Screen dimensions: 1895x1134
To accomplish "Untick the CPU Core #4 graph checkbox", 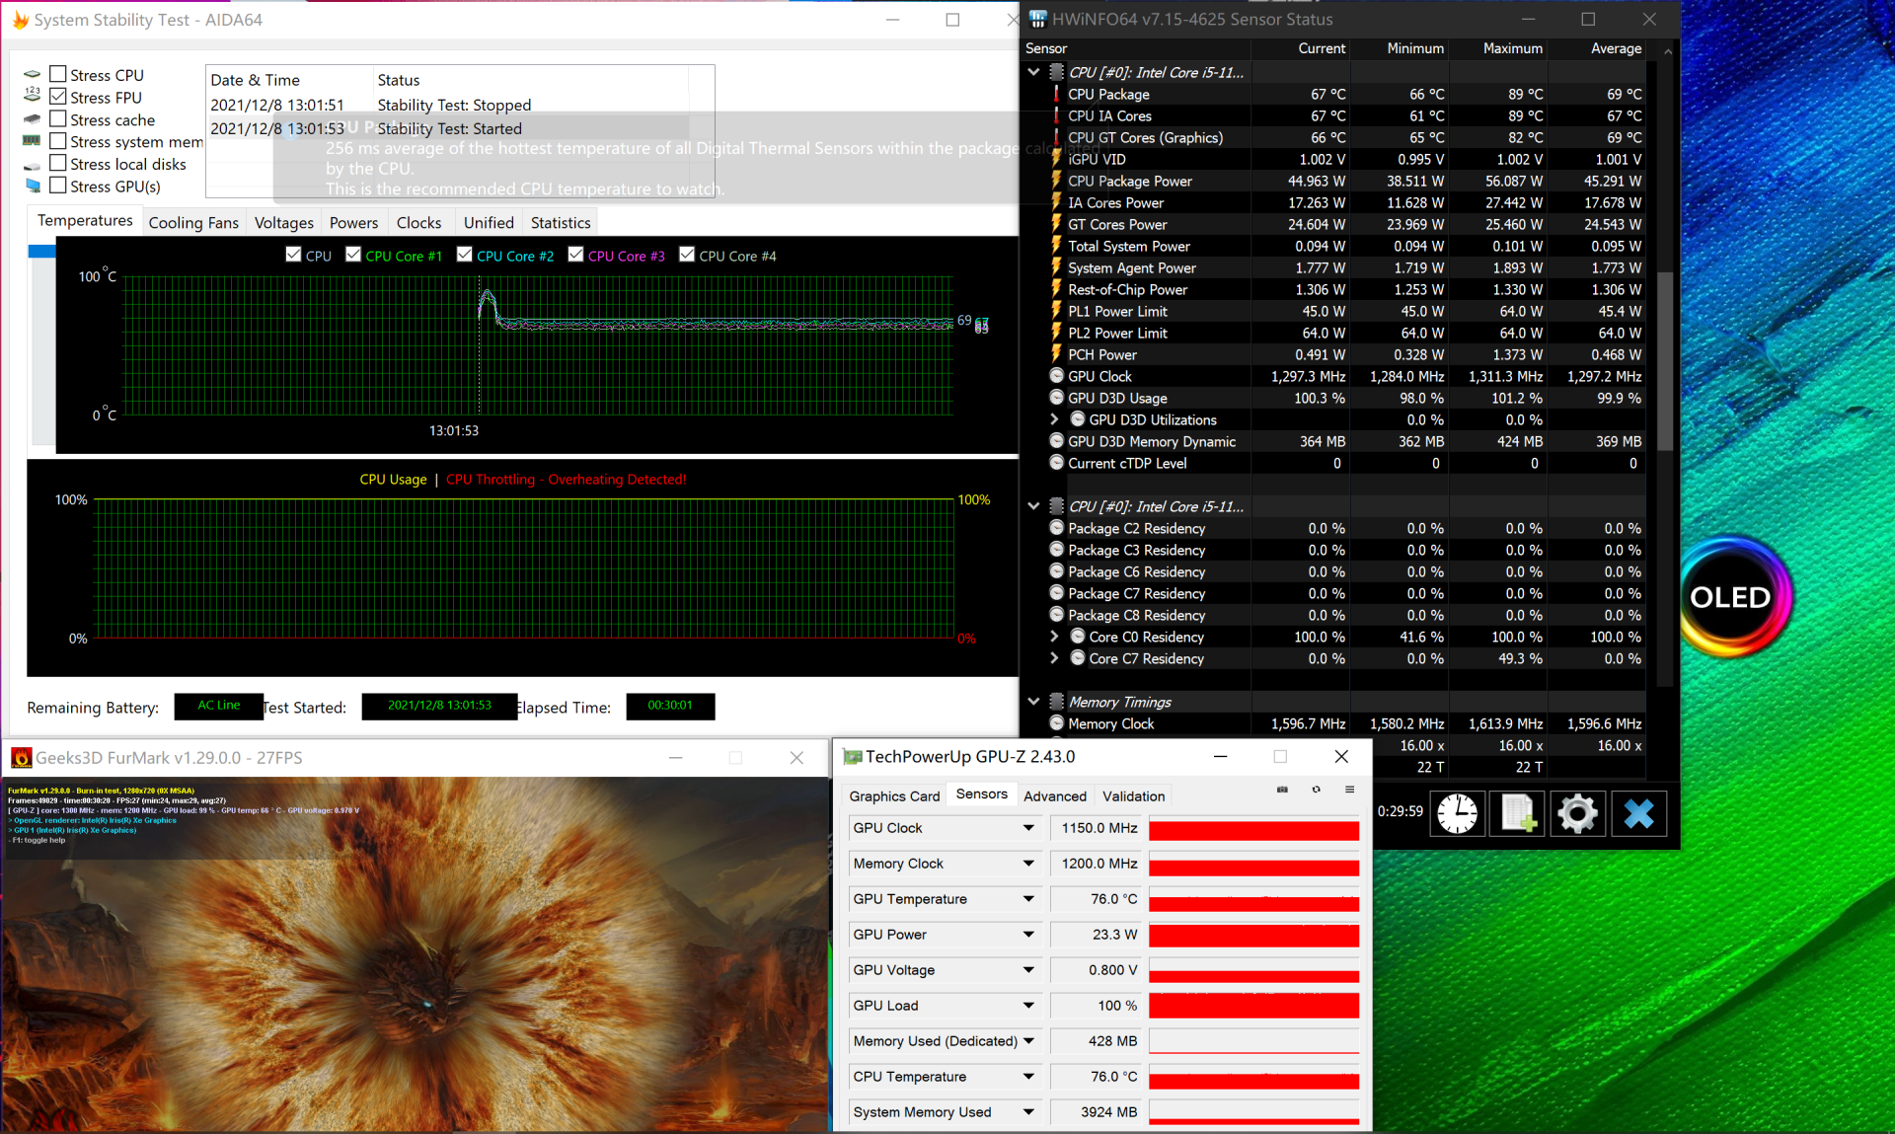I will [687, 255].
